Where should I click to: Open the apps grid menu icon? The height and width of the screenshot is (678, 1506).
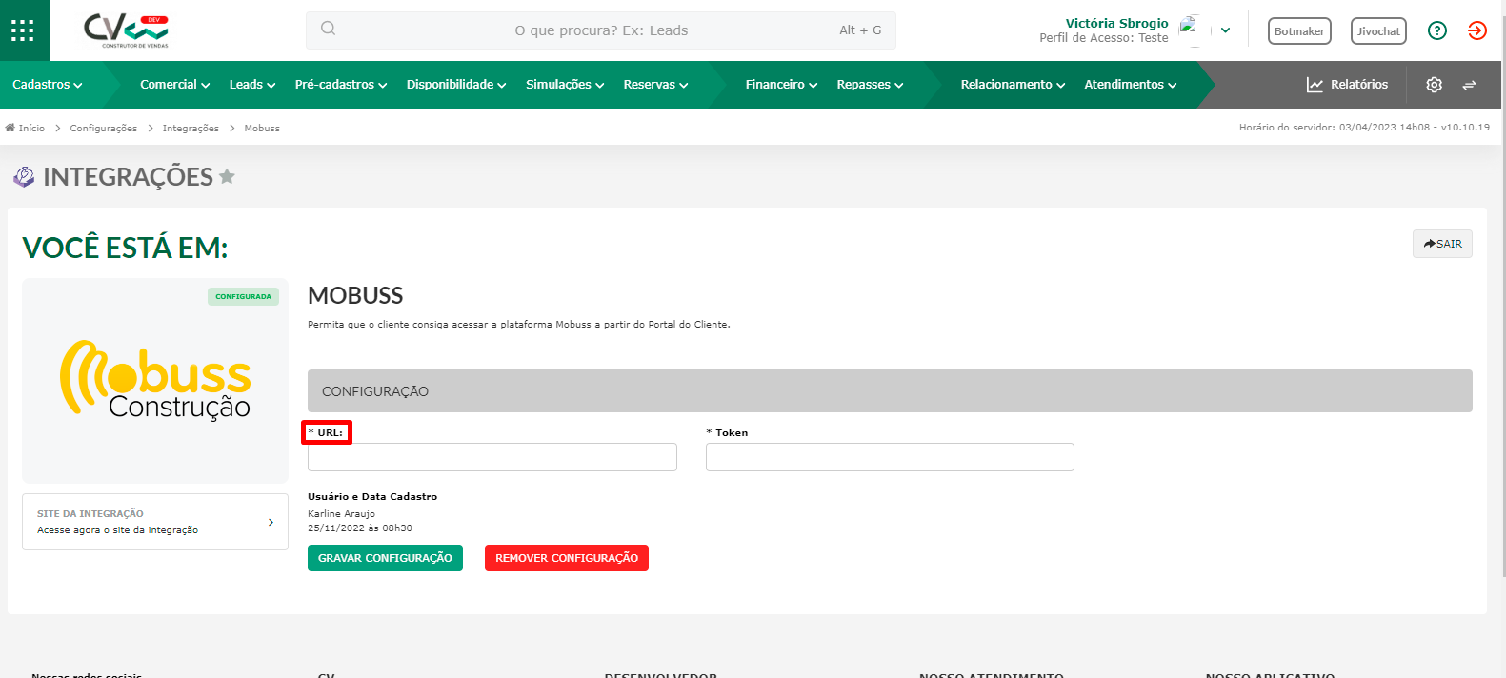(x=23, y=30)
